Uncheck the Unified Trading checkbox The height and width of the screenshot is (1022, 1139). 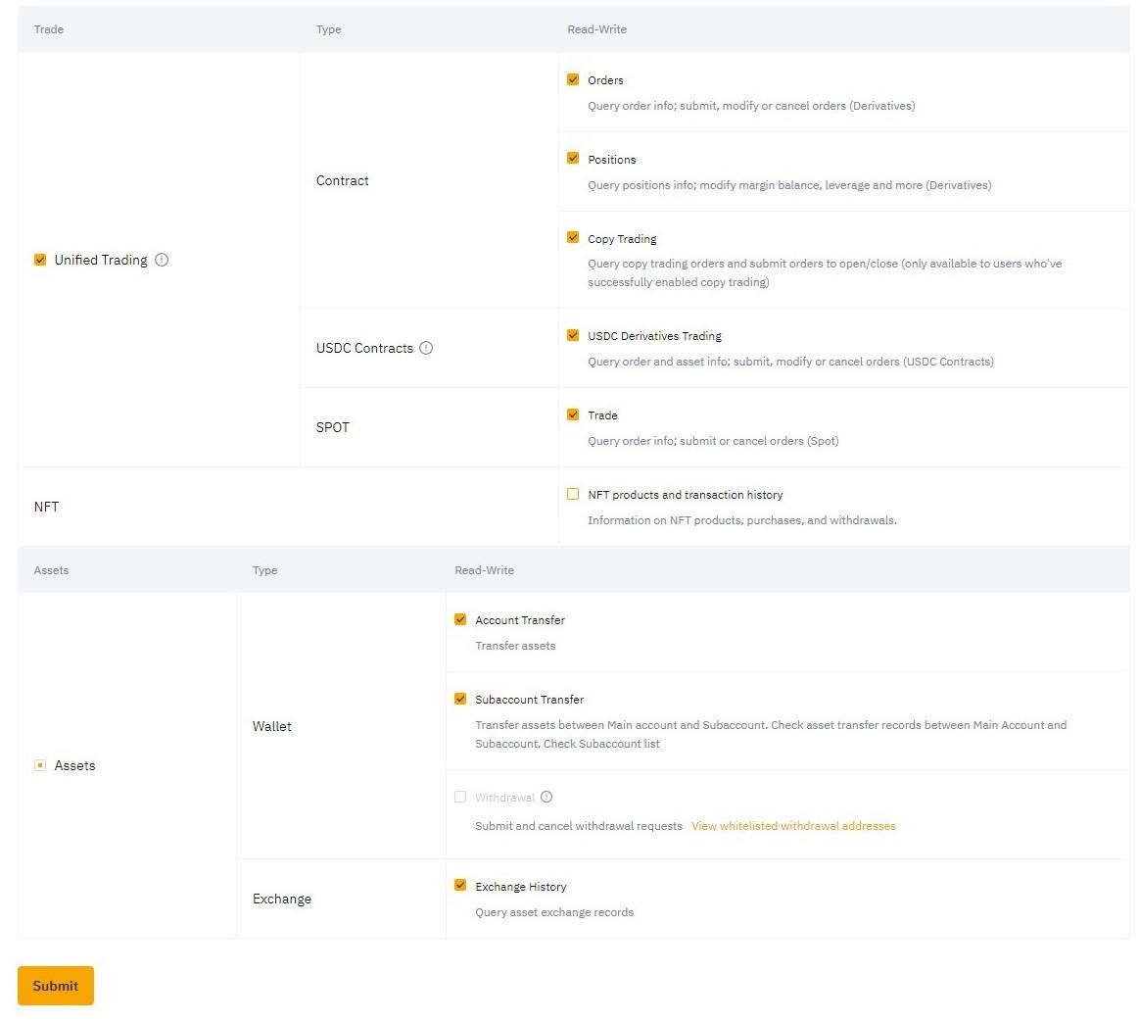(x=40, y=260)
